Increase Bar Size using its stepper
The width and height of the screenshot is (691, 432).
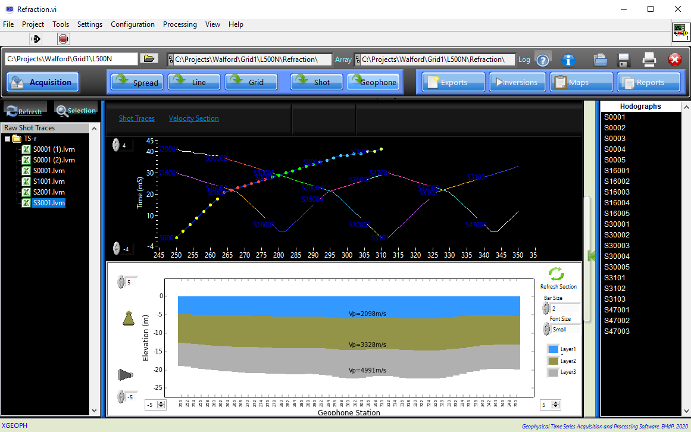point(545,305)
